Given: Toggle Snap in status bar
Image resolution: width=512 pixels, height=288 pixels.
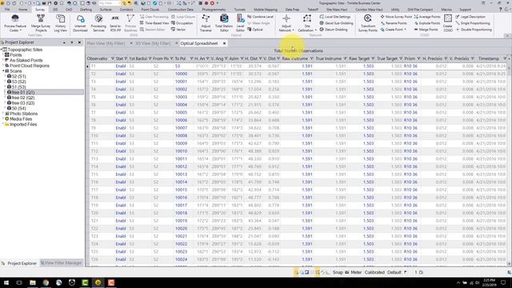Looking at the screenshot, I should pos(338,272).
